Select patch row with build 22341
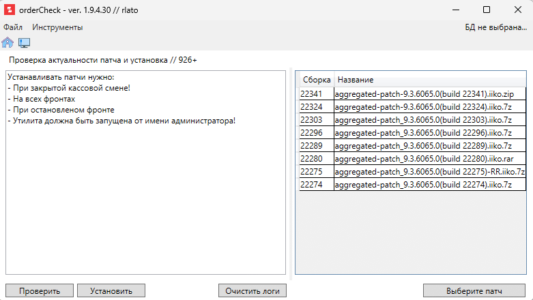Screen dimensions: 533x300 (412, 93)
